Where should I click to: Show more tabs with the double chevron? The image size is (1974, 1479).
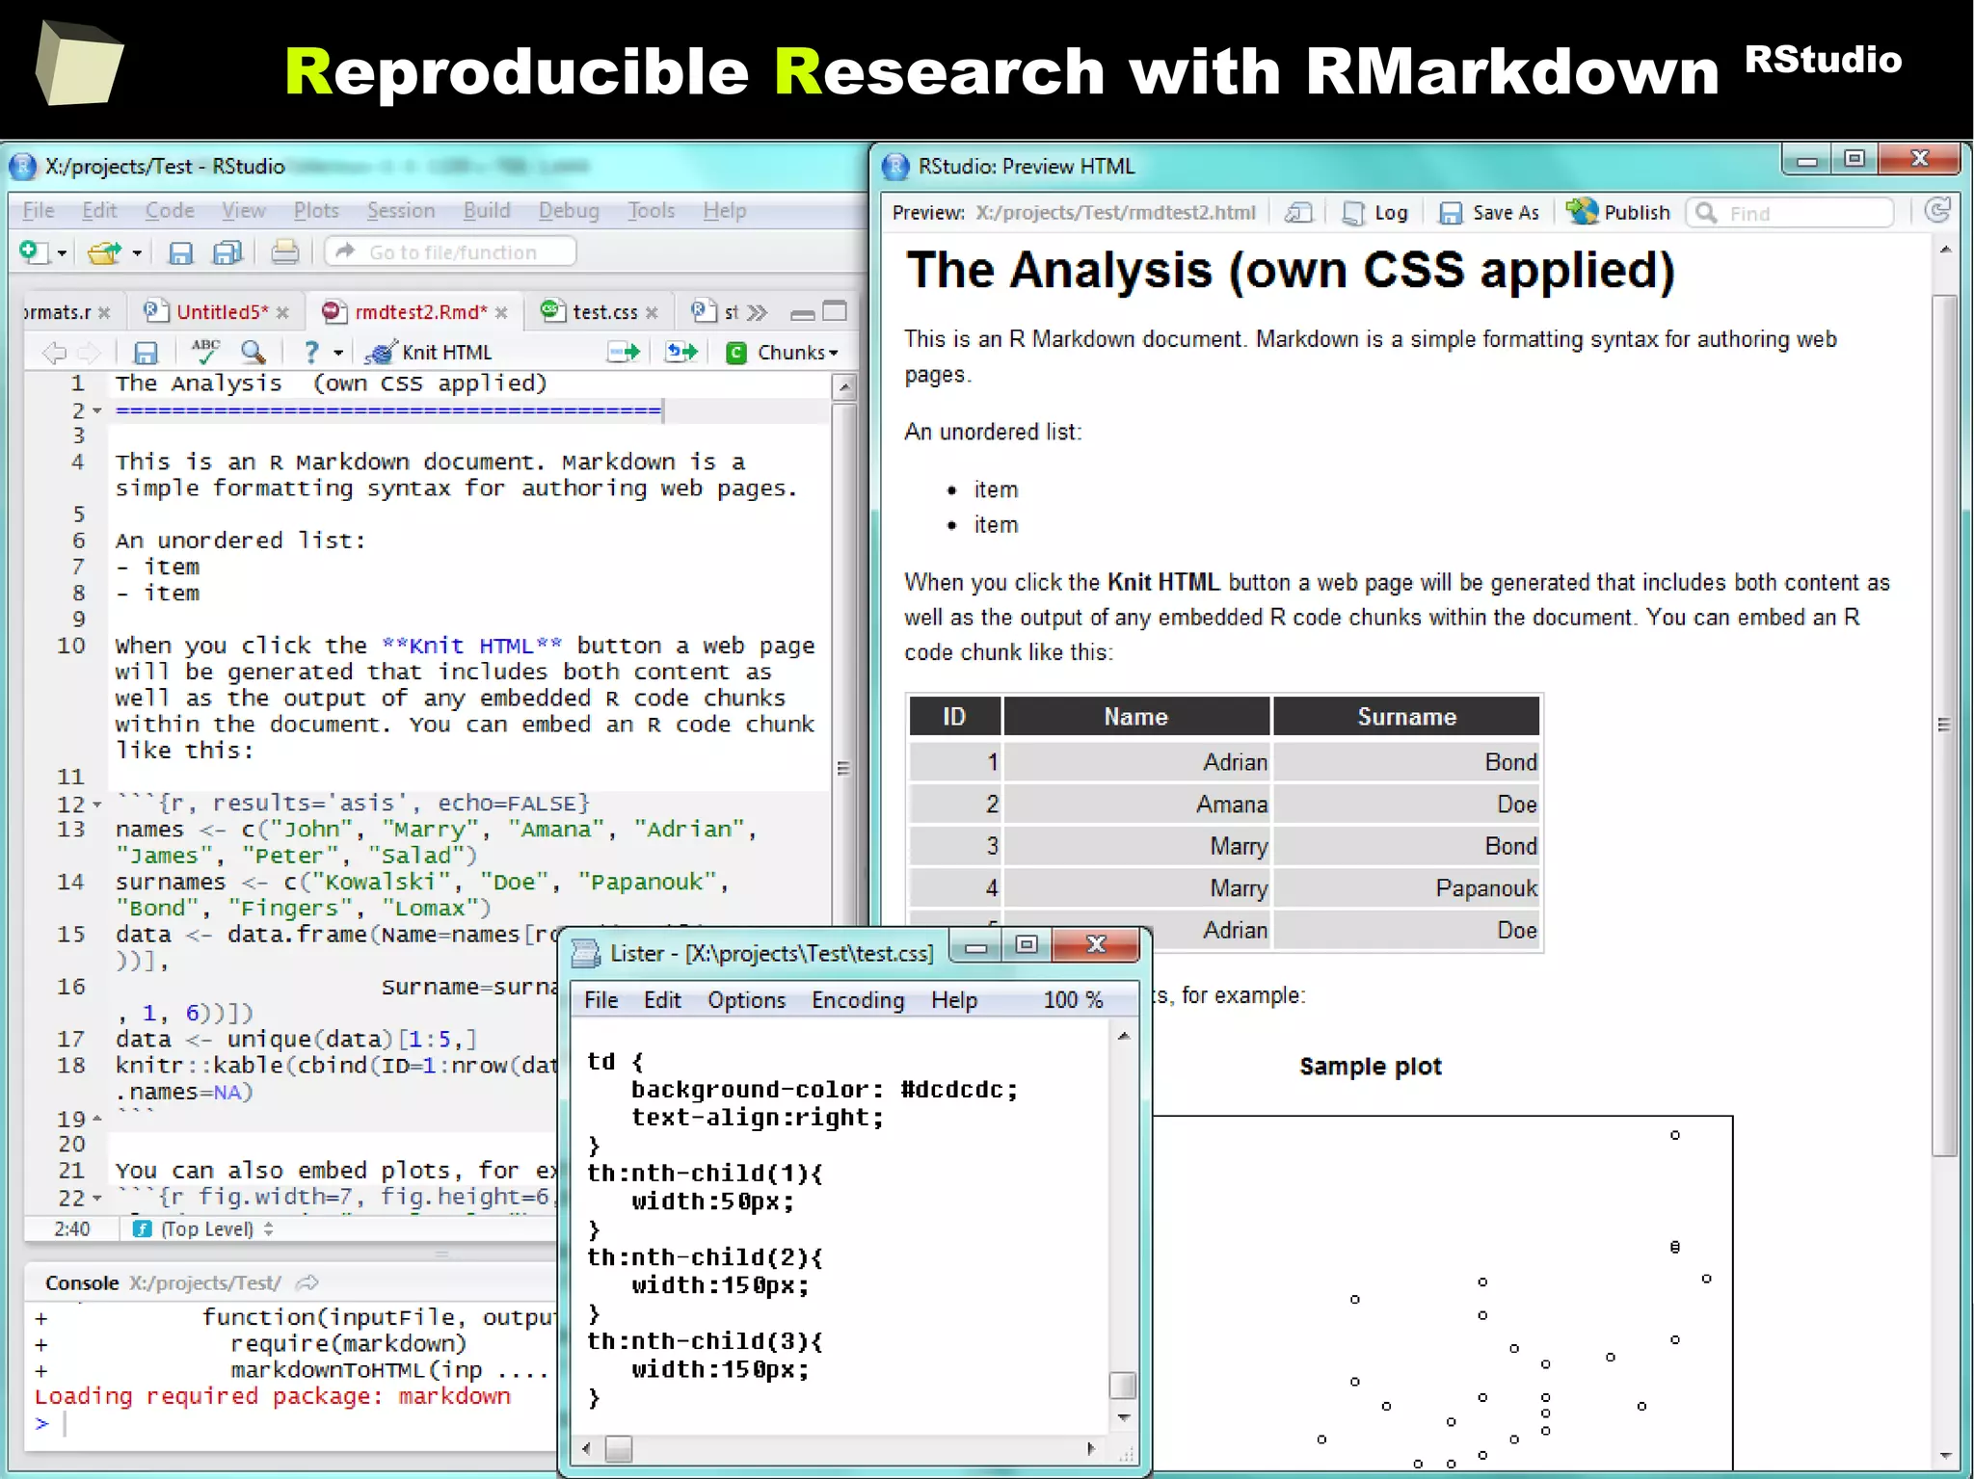(758, 312)
